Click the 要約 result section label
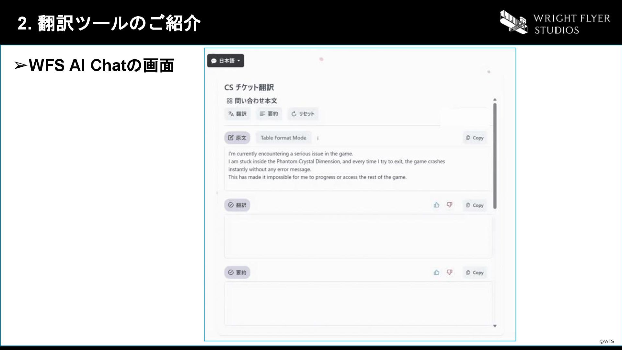This screenshot has width=622, height=350. (237, 273)
